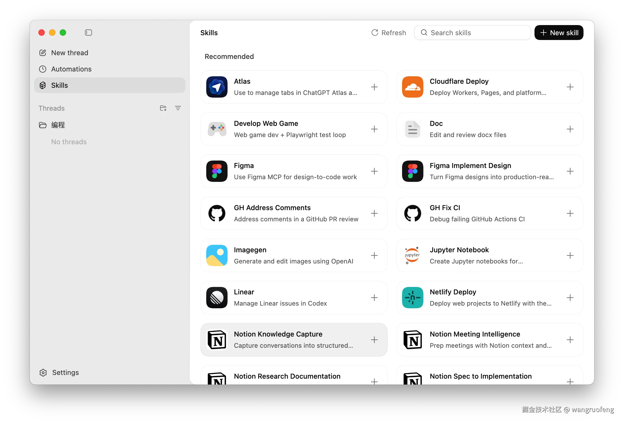This screenshot has width=624, height=424.
Task: Click the New skill button
Action: pyautogui.click(x=559, y=33)
